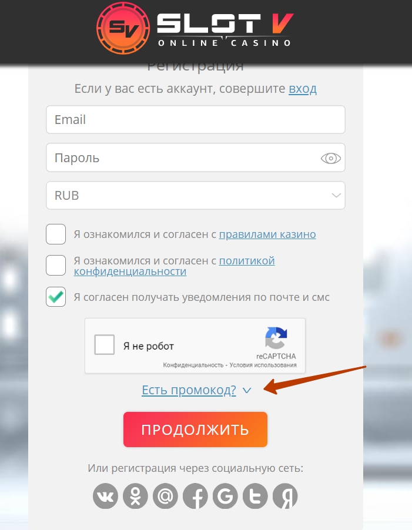This screenshot has width=412, height=530.
Task: Sign up via Mail.ru @ icon
Action: (x=165, y=496)
